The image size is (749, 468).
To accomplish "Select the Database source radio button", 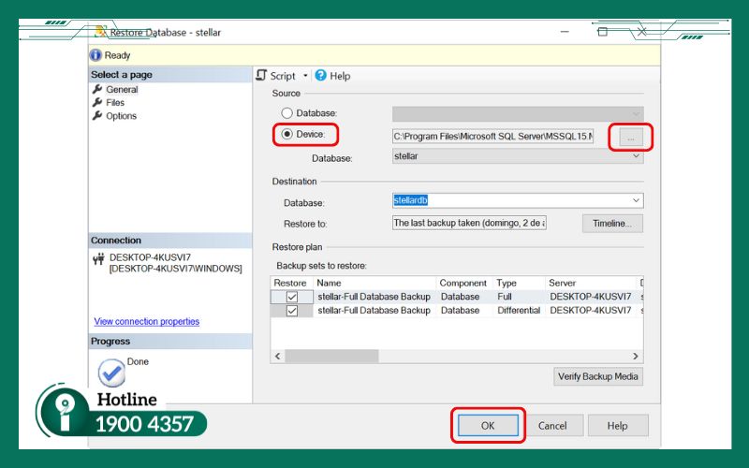I will (x=286, y=113).
